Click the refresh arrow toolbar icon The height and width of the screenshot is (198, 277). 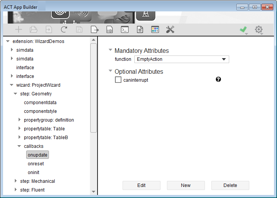click(64, 29)
